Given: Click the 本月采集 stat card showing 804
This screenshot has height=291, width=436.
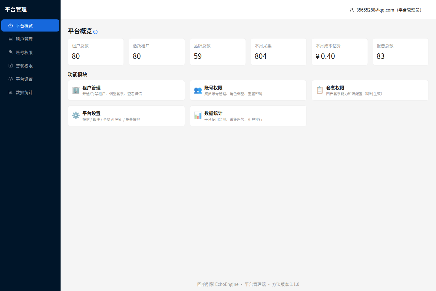Looking at the screenshot, I should pos(279,52).
